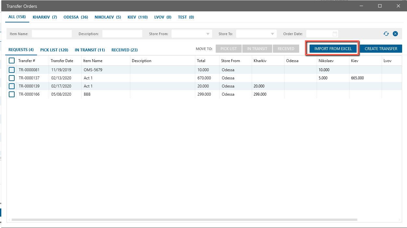
Task: Check the box for TR-0000166
Action: (12, 94)
